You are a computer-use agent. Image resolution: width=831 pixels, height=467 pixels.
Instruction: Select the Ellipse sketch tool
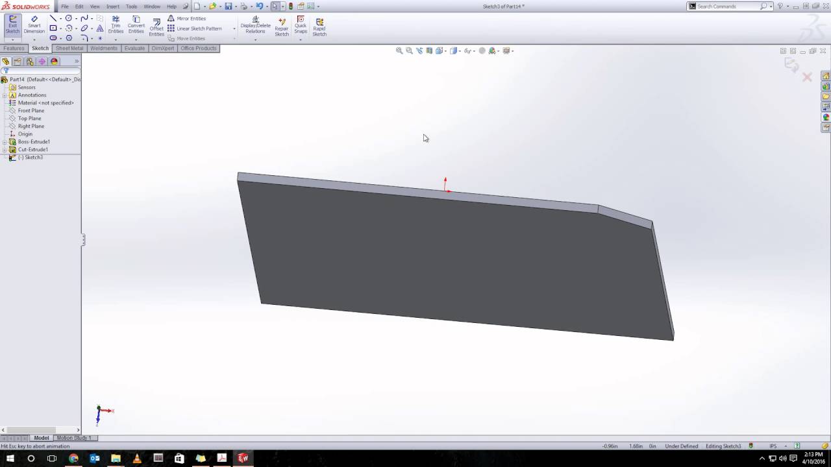84,29
